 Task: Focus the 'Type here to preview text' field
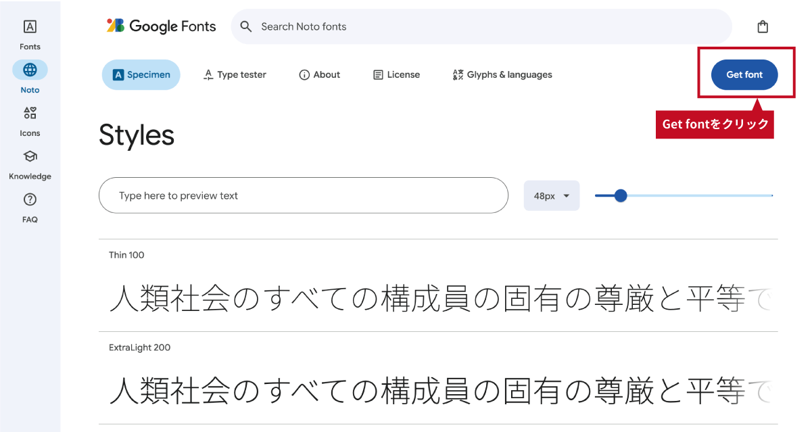coord(303,196)
